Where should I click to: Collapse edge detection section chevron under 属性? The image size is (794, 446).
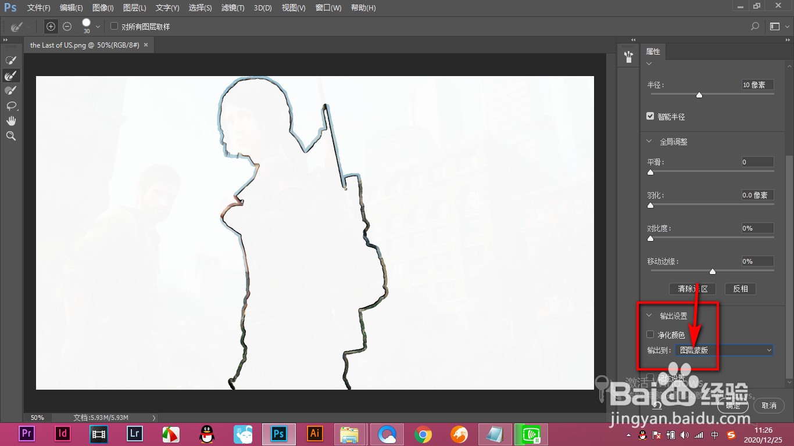tap(649, 64)
